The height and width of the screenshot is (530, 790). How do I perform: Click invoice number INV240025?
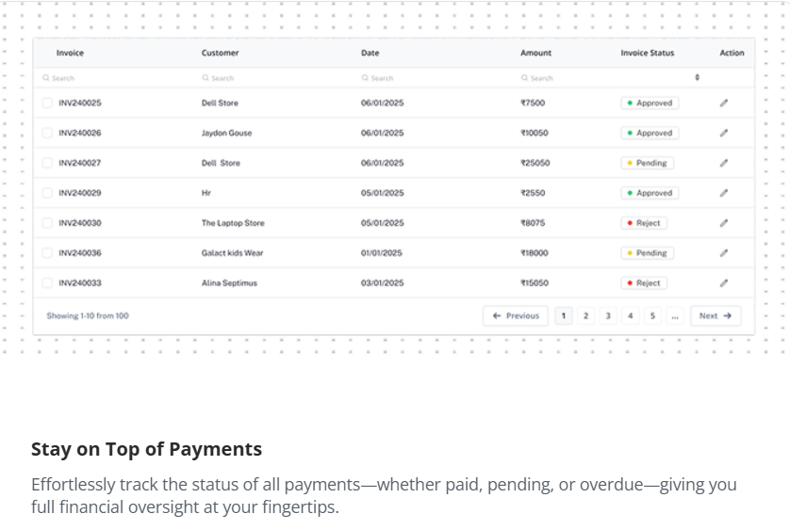click(x=80, y=103)
